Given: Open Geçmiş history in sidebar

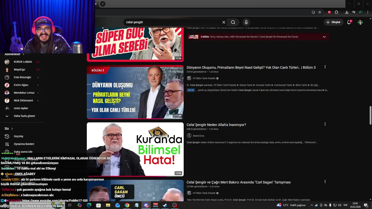Looking at the screenshot, I should 18,136.
